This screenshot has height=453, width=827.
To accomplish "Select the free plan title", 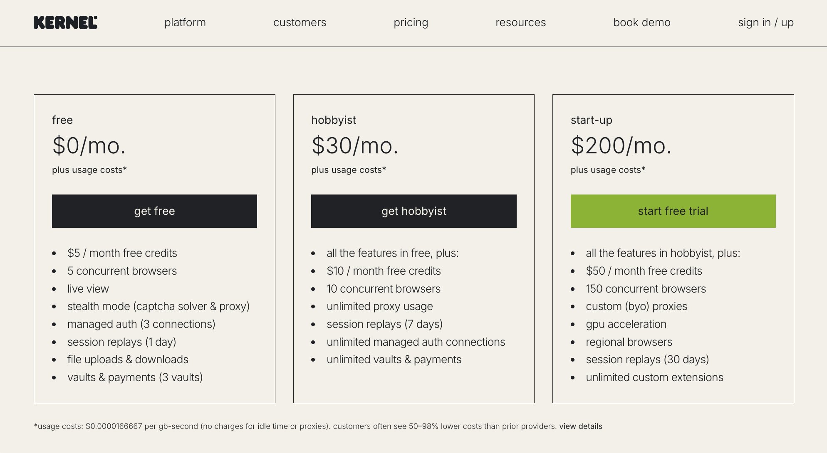I will 62,120.
